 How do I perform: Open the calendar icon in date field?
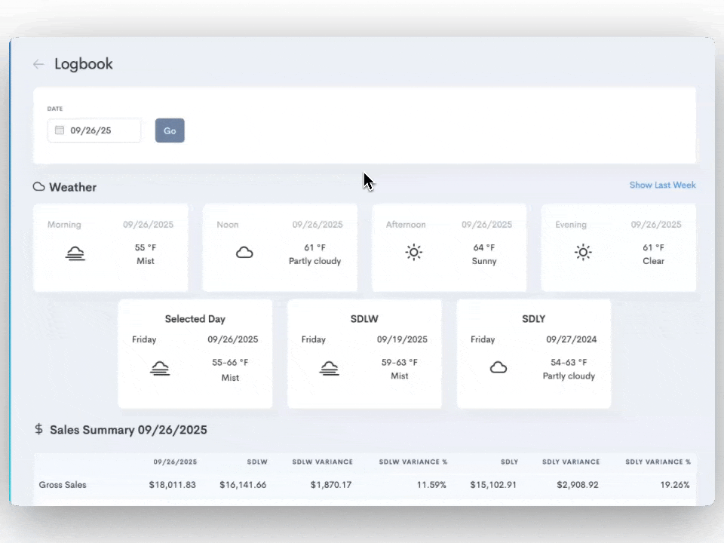(60, 130)
